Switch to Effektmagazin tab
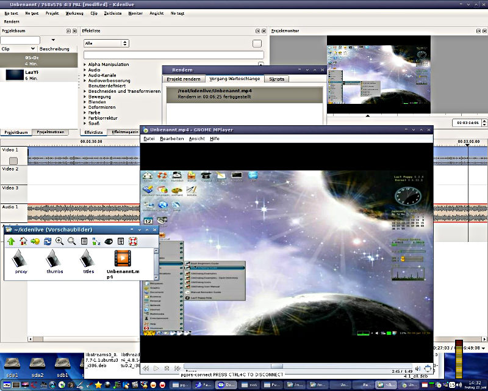This screenshot has height=391, width=488. [124, 132]
